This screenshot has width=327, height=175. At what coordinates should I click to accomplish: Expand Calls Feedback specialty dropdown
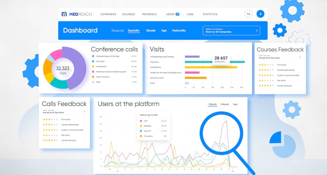(x=84, y=112)
